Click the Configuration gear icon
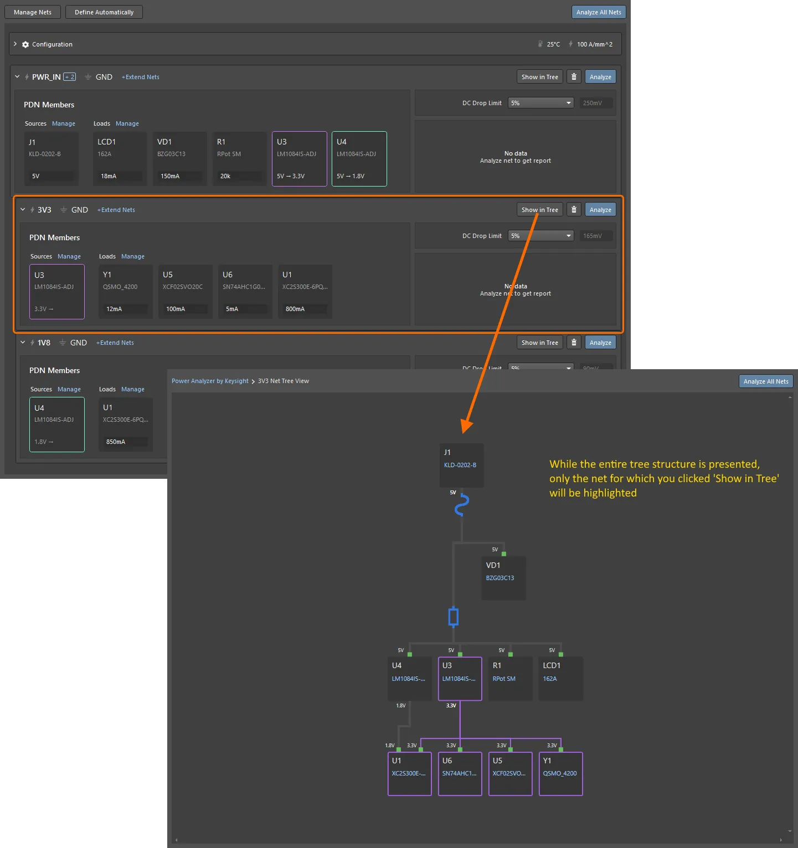Screen dimensions: 798x848 point(25,44)
